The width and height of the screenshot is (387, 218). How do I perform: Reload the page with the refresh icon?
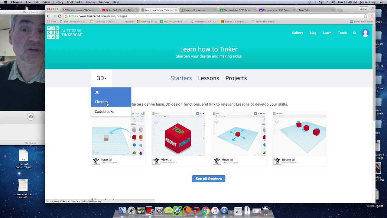[x=60, y=16]
